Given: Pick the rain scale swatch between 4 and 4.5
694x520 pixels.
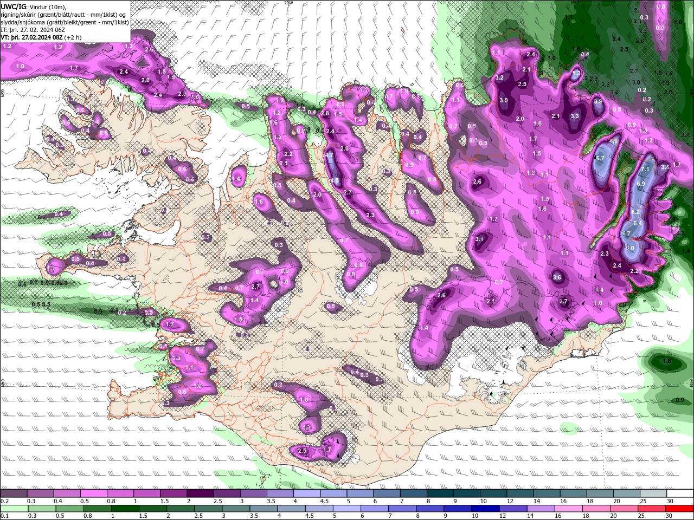Looking at the screenshot, I should click(292, 509).
